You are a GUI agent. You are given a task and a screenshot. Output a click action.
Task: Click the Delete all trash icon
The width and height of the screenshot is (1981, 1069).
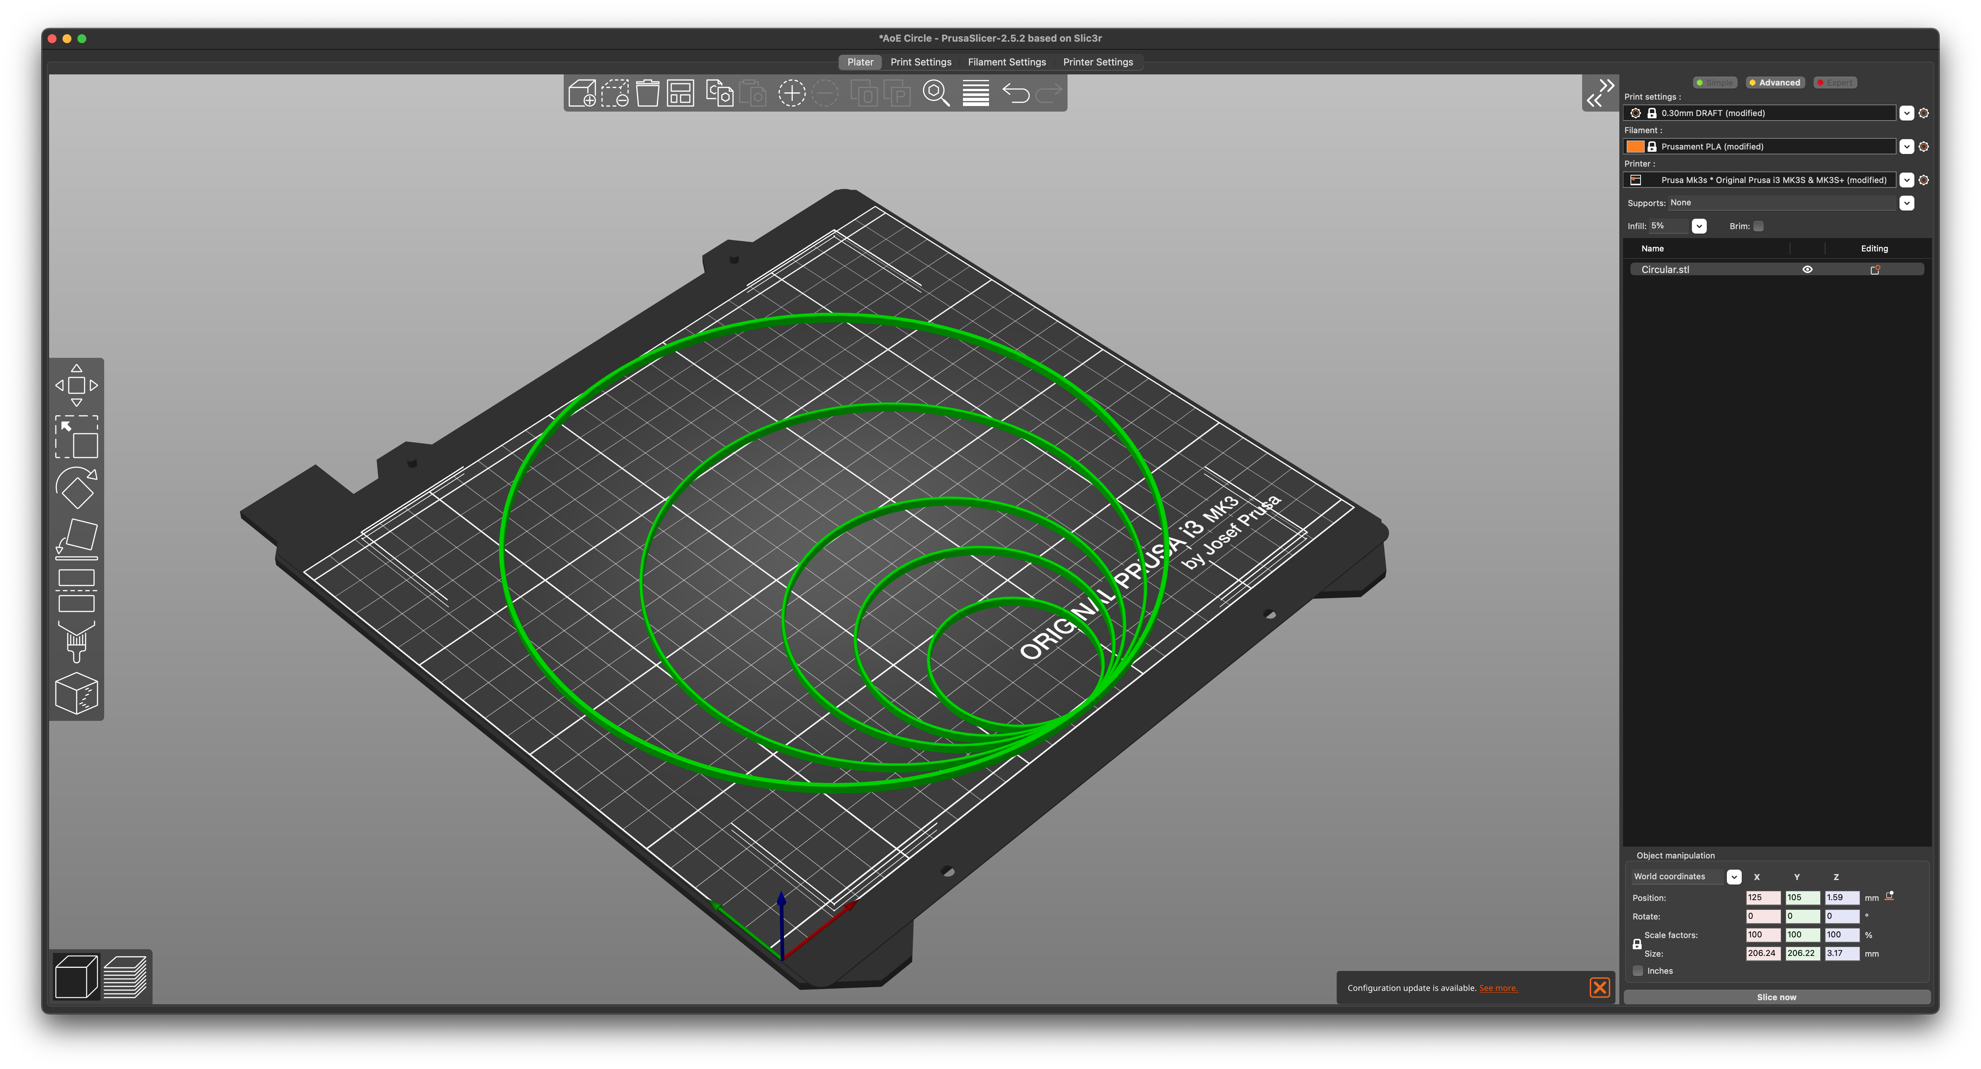647,94
